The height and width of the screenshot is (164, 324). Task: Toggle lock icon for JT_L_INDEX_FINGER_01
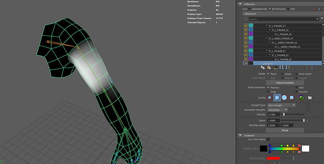click(246, 38)
